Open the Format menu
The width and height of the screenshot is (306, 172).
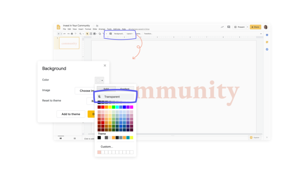(88, 29)
